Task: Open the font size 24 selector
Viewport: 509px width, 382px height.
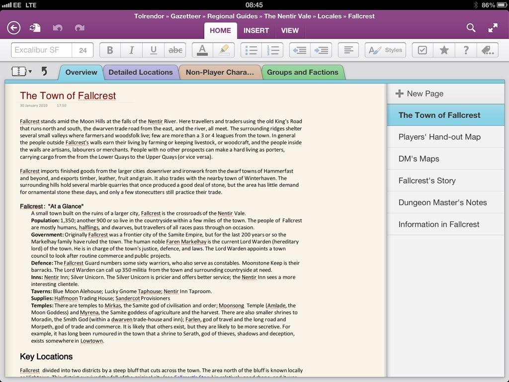Action: tap(83, 50)
